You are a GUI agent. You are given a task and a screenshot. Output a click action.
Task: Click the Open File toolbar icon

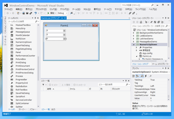[24, 13]
